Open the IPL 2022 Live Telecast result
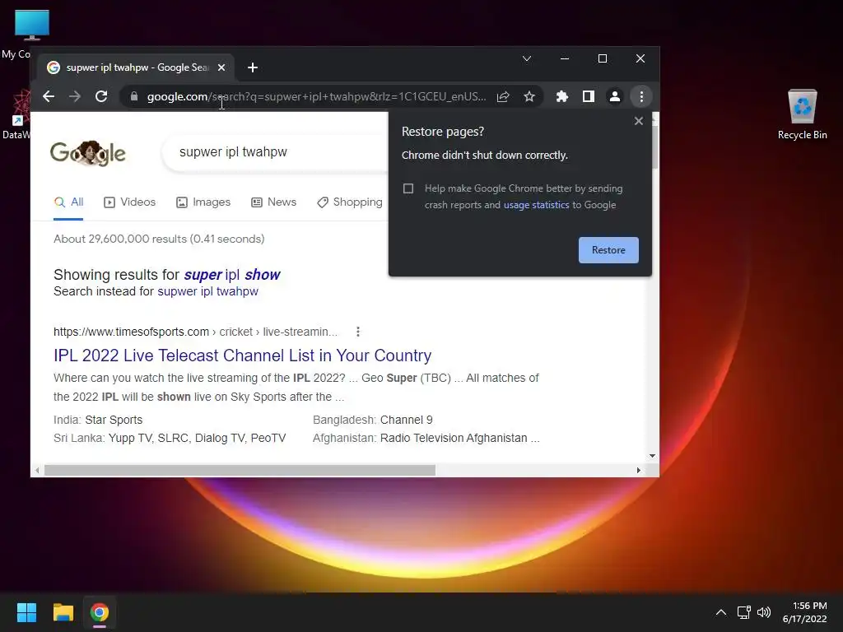The image size is (843, 632). click(x=243, y=355)
